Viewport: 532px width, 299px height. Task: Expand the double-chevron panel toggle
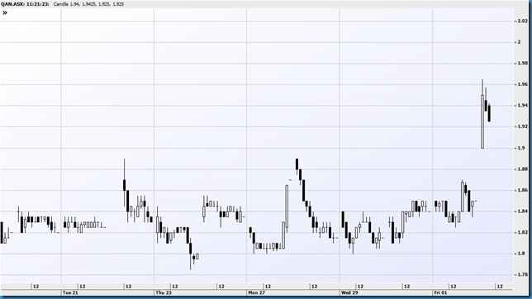tap(5, 13)
